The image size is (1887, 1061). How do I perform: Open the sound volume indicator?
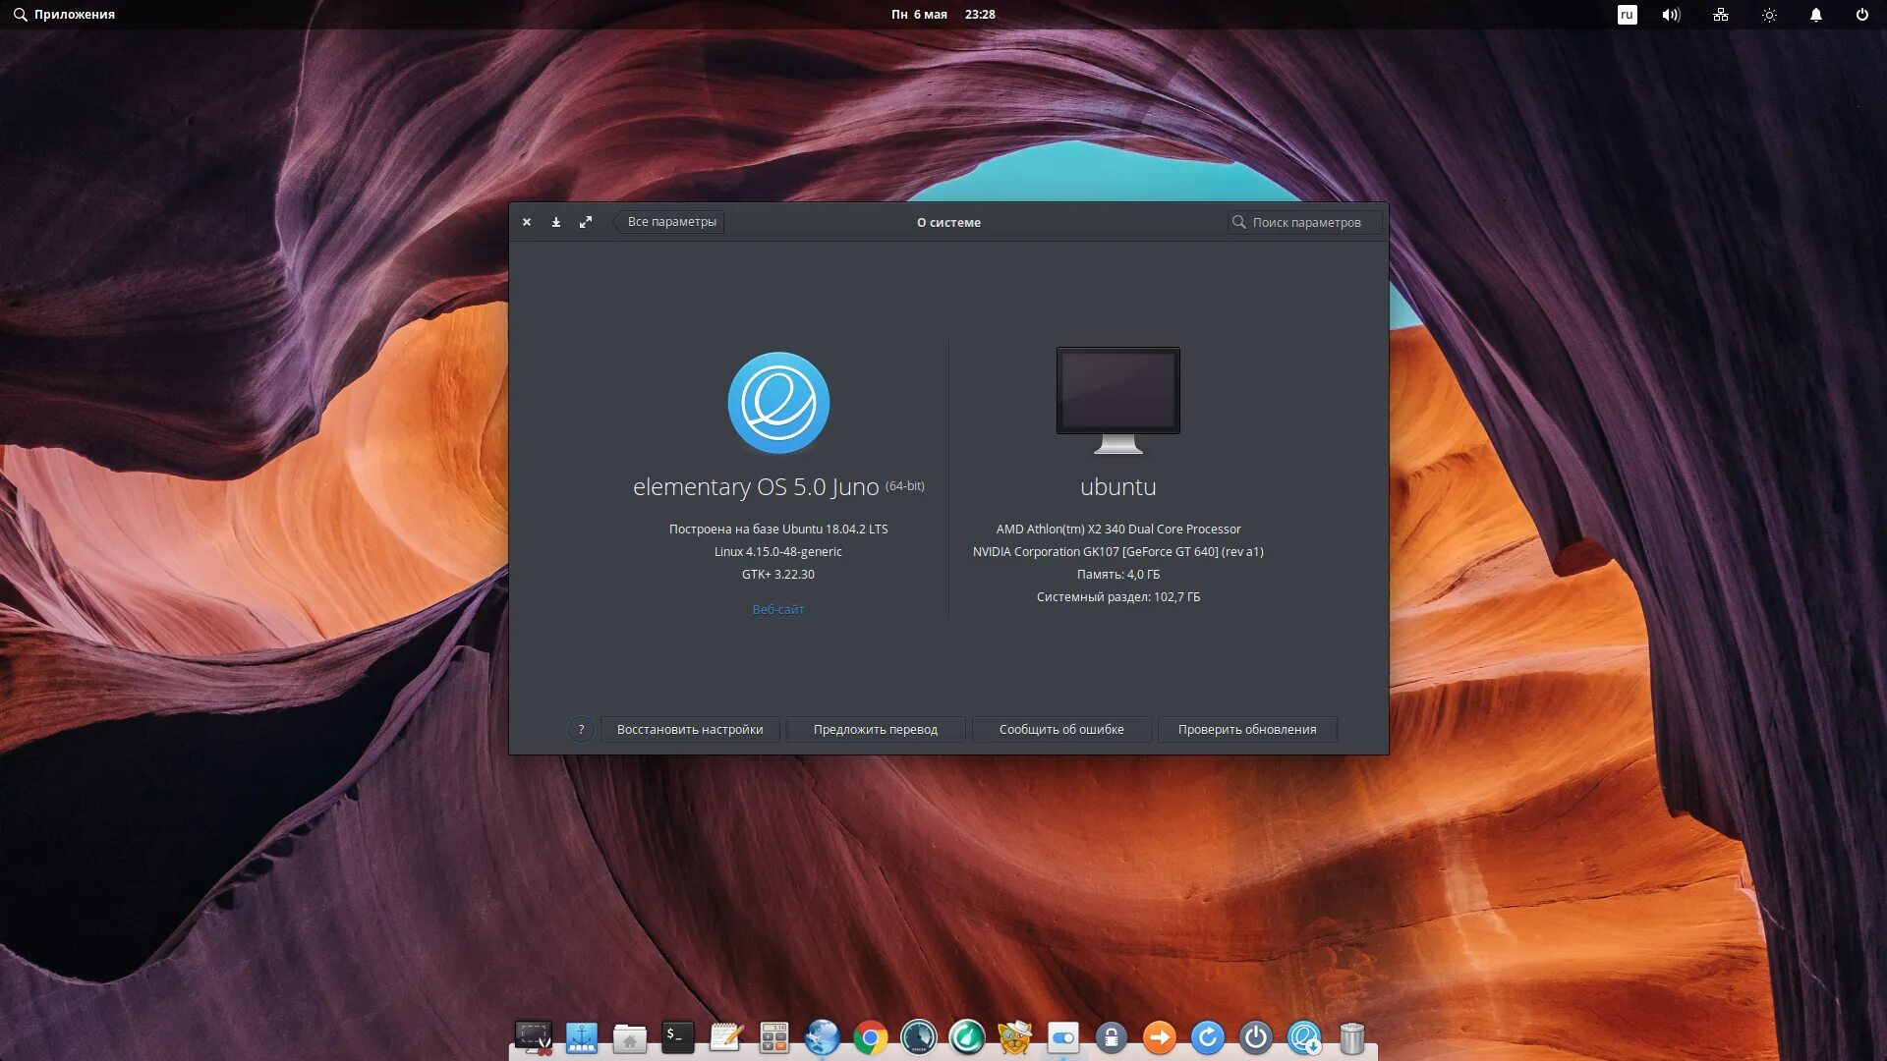pos(1671,15)
